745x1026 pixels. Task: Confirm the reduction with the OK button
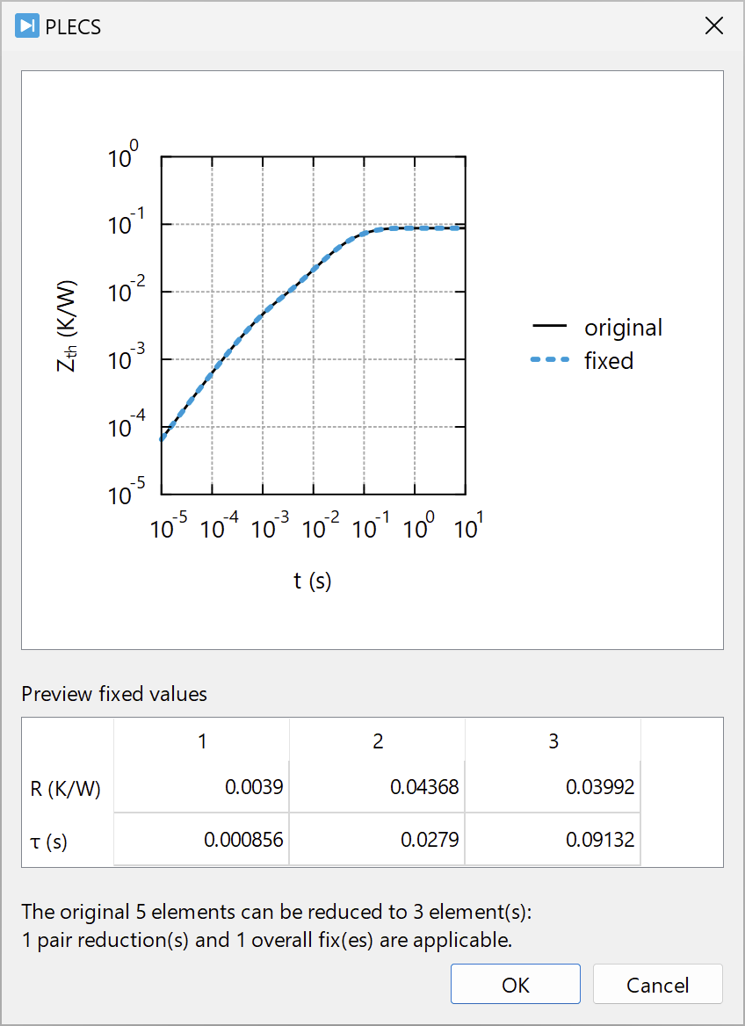(x=516, y=985)
